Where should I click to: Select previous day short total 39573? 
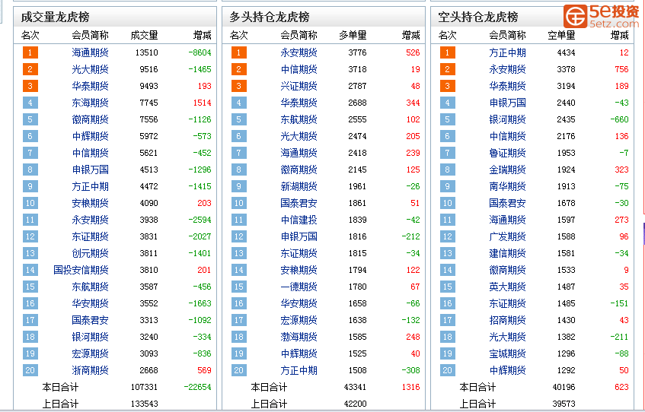coord(564,404)
